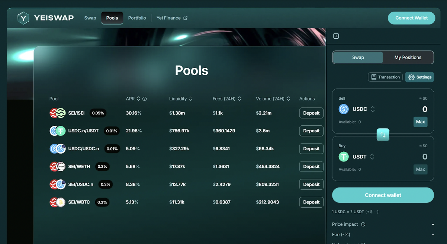Image resolution: width=447 pixels, height=244 pixels.
Task: Click the APR info icon
Action: tap(145, 99)
